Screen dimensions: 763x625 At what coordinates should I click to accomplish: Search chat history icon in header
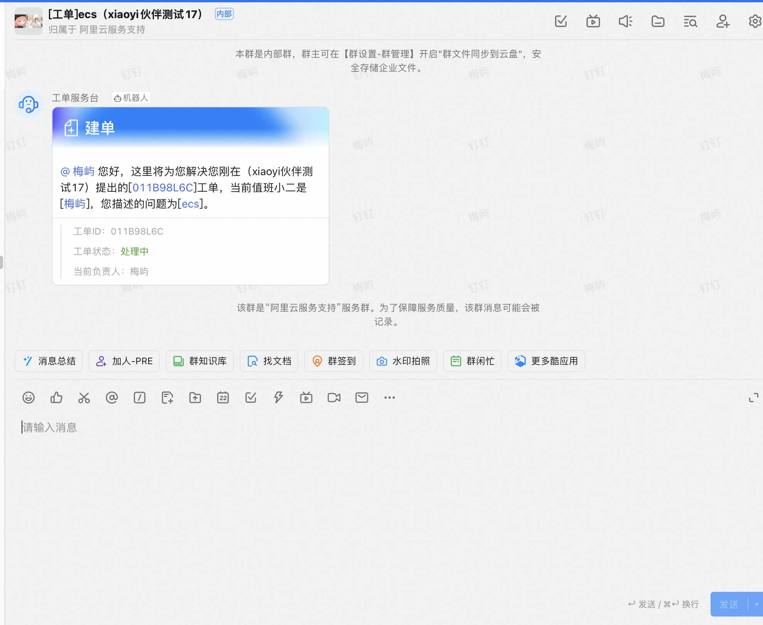(690, 21)
